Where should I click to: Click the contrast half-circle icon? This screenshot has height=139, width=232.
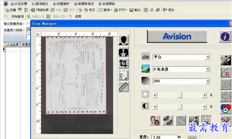pyautogui.click(x=145, y=106)
